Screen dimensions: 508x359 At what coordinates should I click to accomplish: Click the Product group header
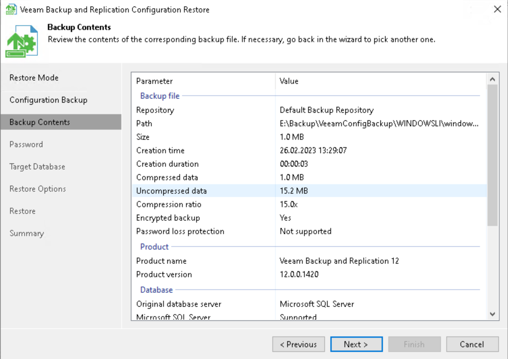154,247
